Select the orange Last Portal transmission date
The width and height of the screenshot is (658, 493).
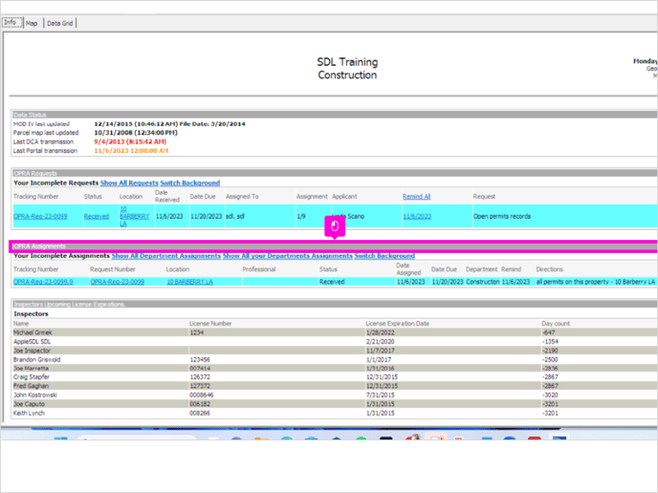(x=131, y=151)
